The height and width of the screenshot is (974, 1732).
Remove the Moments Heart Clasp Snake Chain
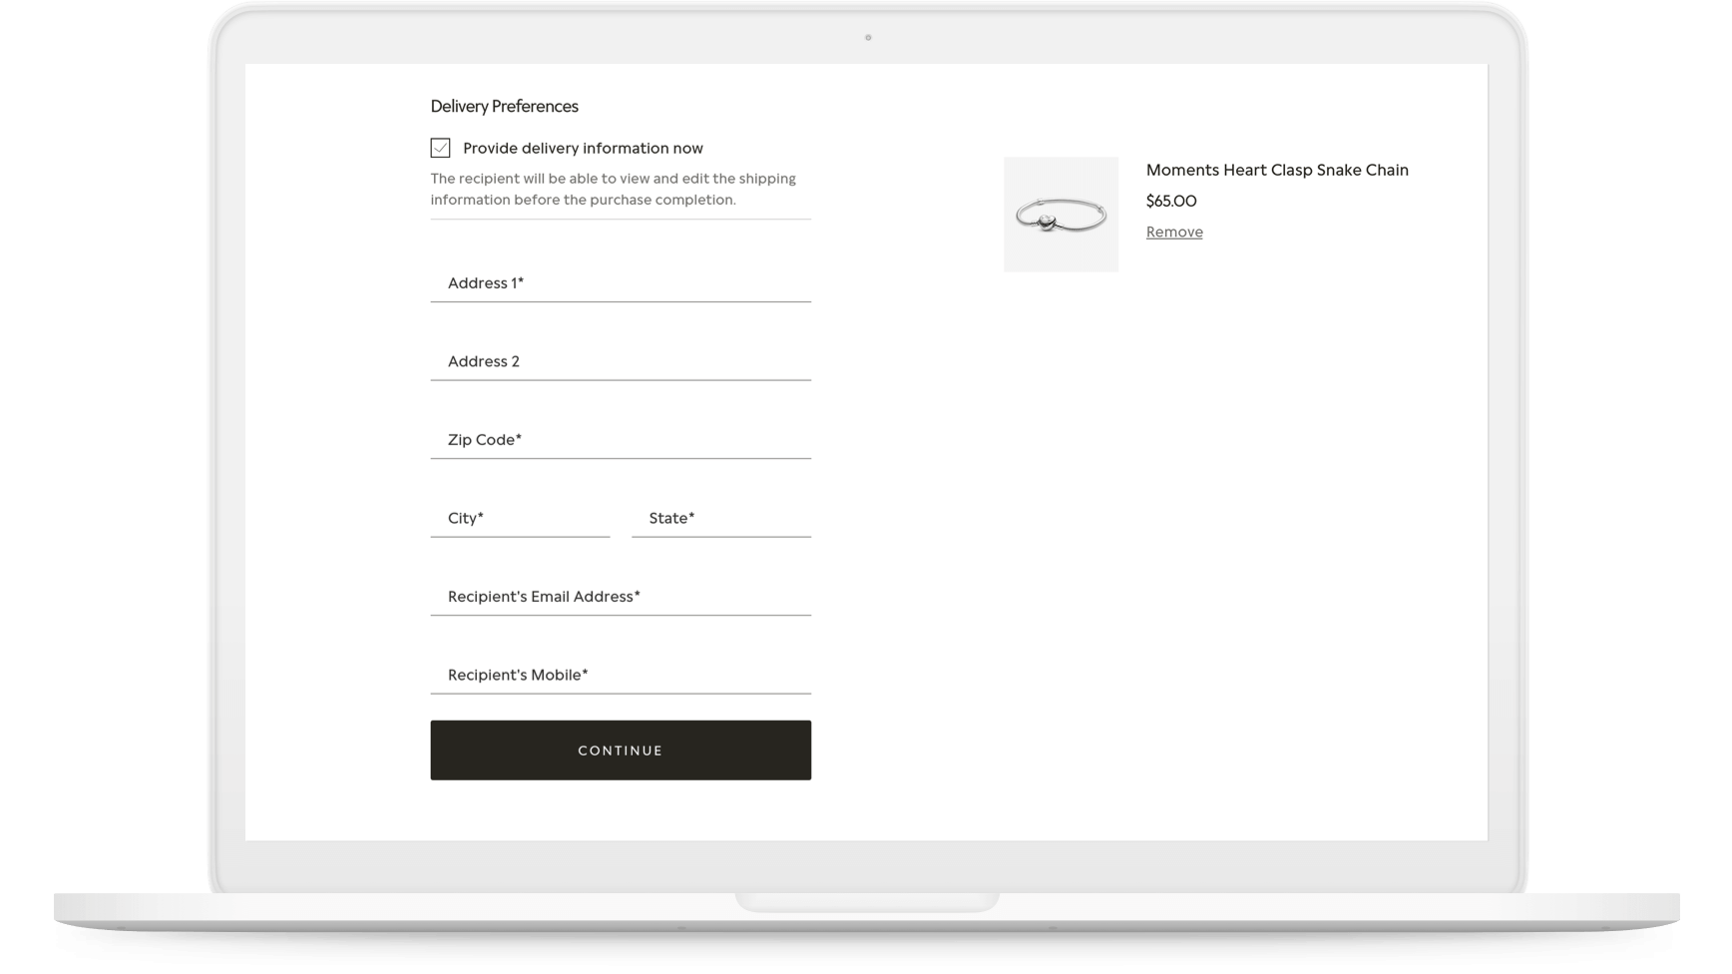1173,231
